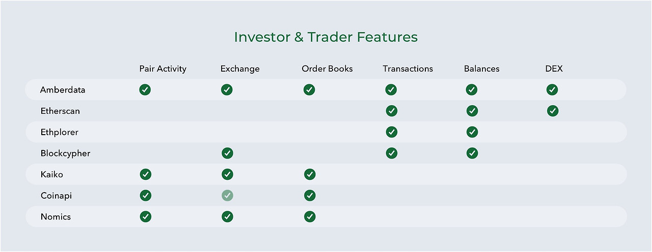
Task: Select the Amberdata row label
Action: point(63,90)
